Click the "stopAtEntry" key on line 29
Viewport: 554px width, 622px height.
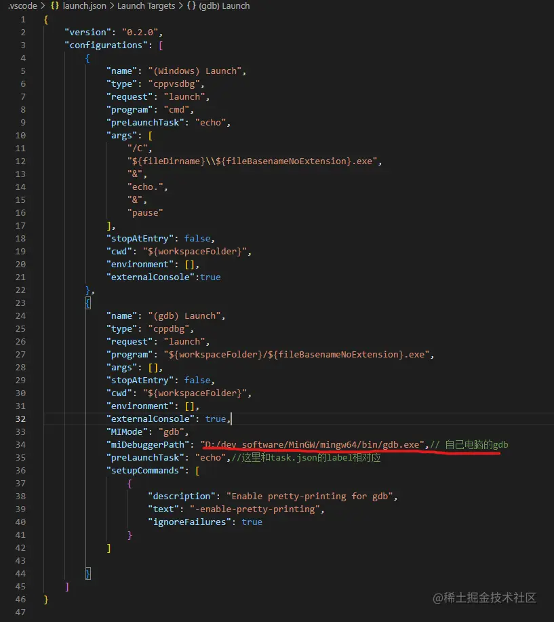click(x=140, y=381)
